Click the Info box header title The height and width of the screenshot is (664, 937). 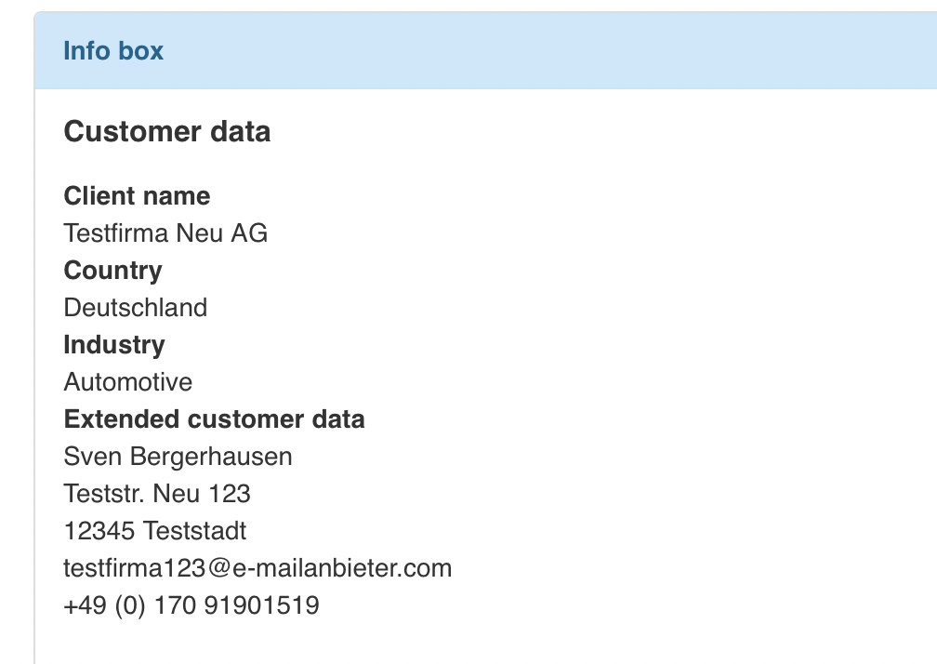(113, 50)
